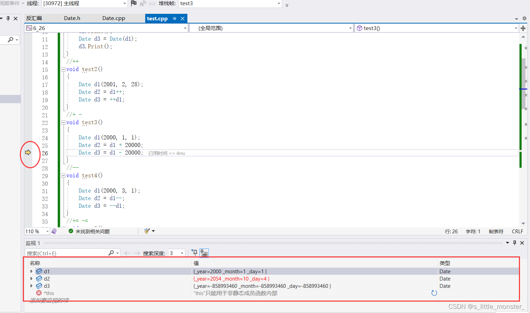Open debug toolbar overflow options arrow
530x313 pixels.
click(x=287, y=5)
